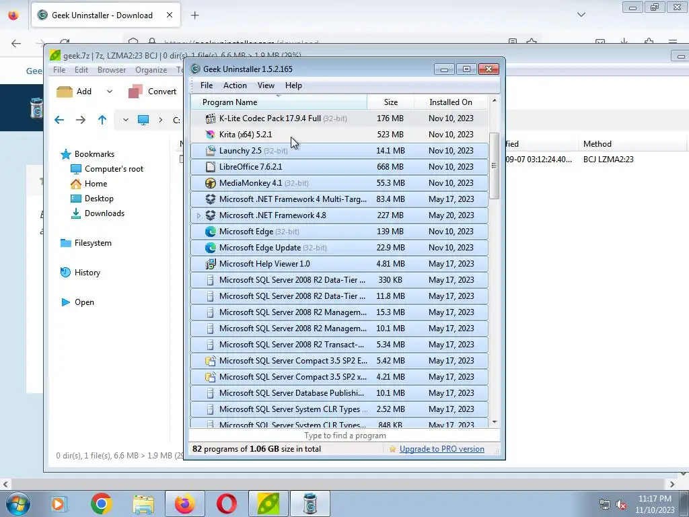Open Bookmarks in PeaZip sidebar
This screenshot has width=689, height=517.
click(x=94, y=154)
